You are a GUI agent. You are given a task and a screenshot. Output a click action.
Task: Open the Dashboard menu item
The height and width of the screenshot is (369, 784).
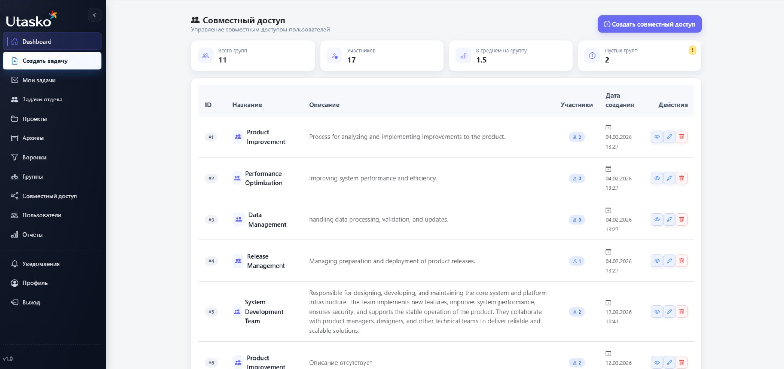click(x=37, y=41)
